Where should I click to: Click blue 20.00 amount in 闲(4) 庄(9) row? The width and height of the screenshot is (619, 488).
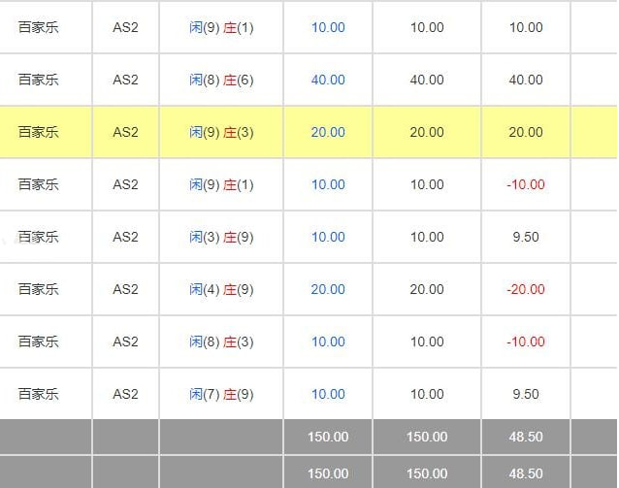tap(328, 289)
